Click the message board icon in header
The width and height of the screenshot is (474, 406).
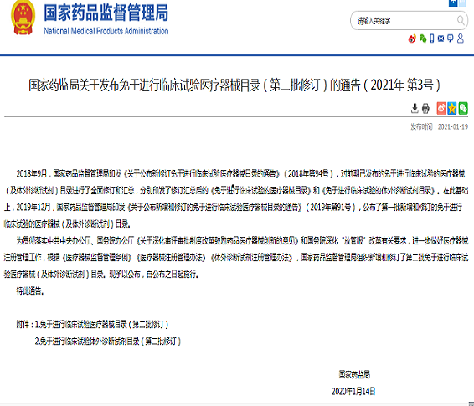click(x=451, y=39)
